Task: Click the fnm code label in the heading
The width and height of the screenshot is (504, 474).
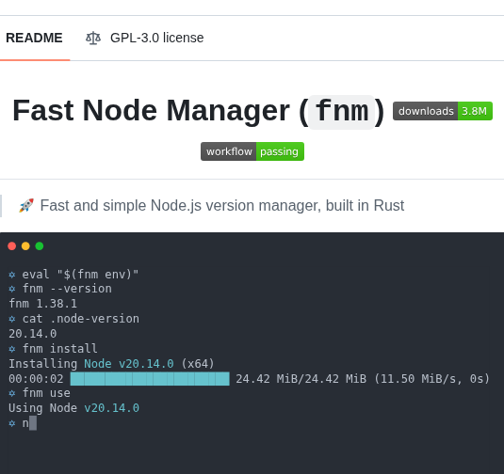Action: coord(342,112)
